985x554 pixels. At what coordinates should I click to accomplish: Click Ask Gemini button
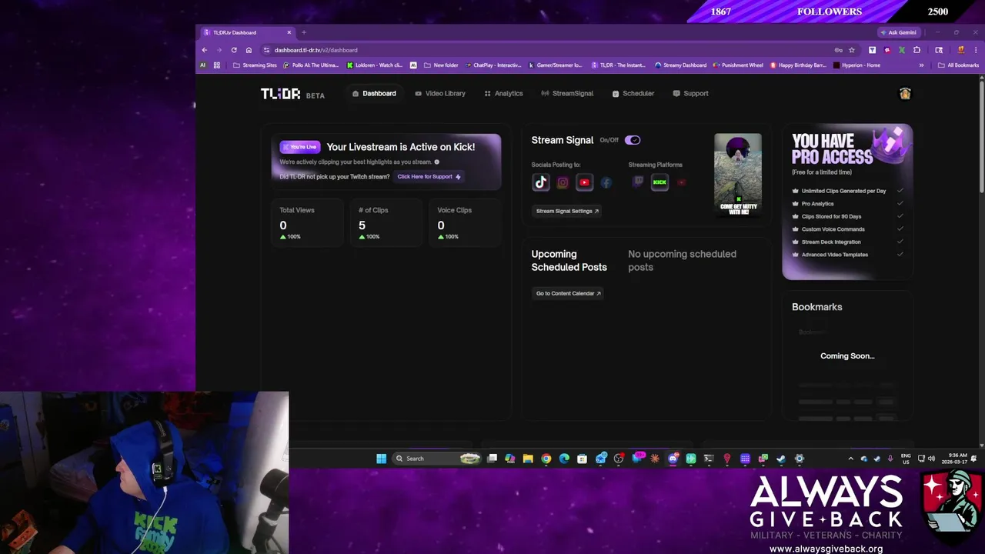pyautogui.click(x=899, y=32)
